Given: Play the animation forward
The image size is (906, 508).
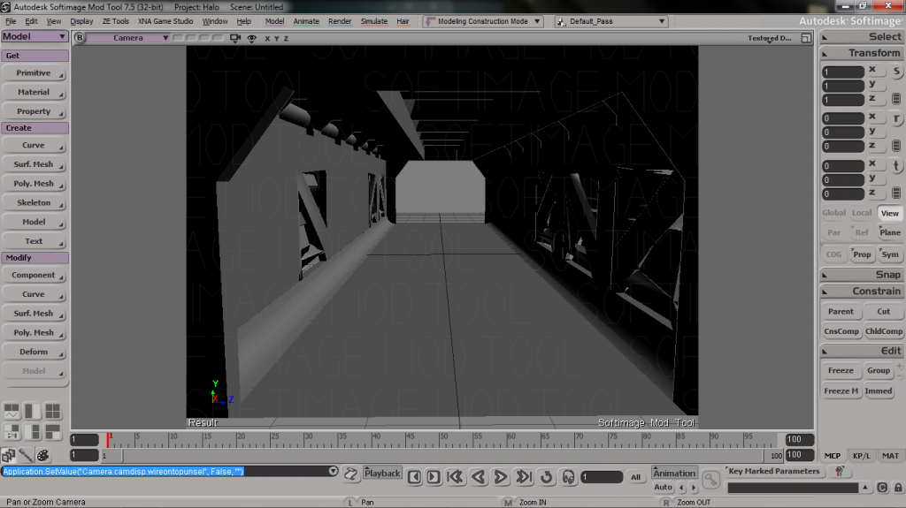Looking at the screenshot, I should (x=501, y=477).
